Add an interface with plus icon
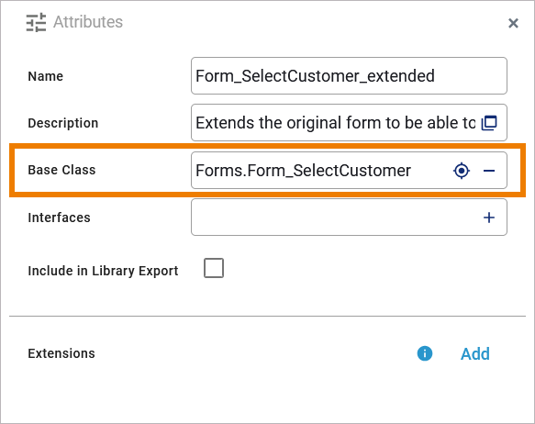 (489, 218)
